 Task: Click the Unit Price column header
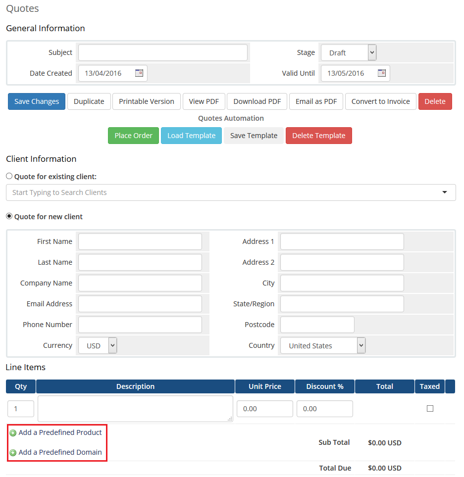(x=265, y=386)
